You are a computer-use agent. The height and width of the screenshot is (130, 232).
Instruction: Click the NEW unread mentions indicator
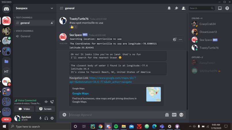pyautogui.click(x=6, y=119)
